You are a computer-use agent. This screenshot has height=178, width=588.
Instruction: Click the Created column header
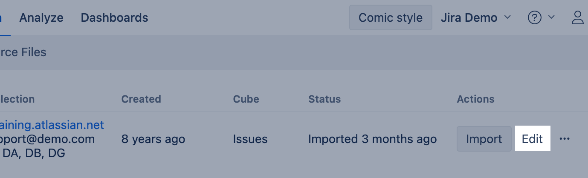(x=141, y=99)
